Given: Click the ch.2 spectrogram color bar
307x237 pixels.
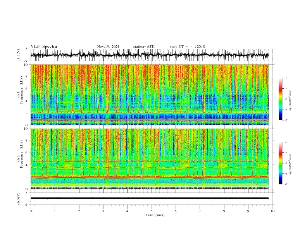Looking at the screenshot, I should [280, 163].
